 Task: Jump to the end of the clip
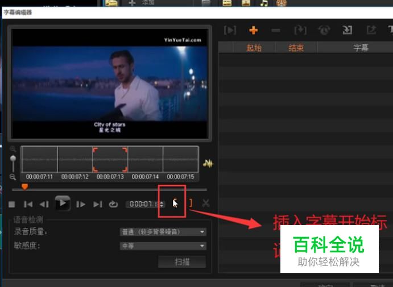click(x=97, y=205)
